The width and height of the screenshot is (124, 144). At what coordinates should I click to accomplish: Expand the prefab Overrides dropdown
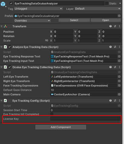coord(32,21)
